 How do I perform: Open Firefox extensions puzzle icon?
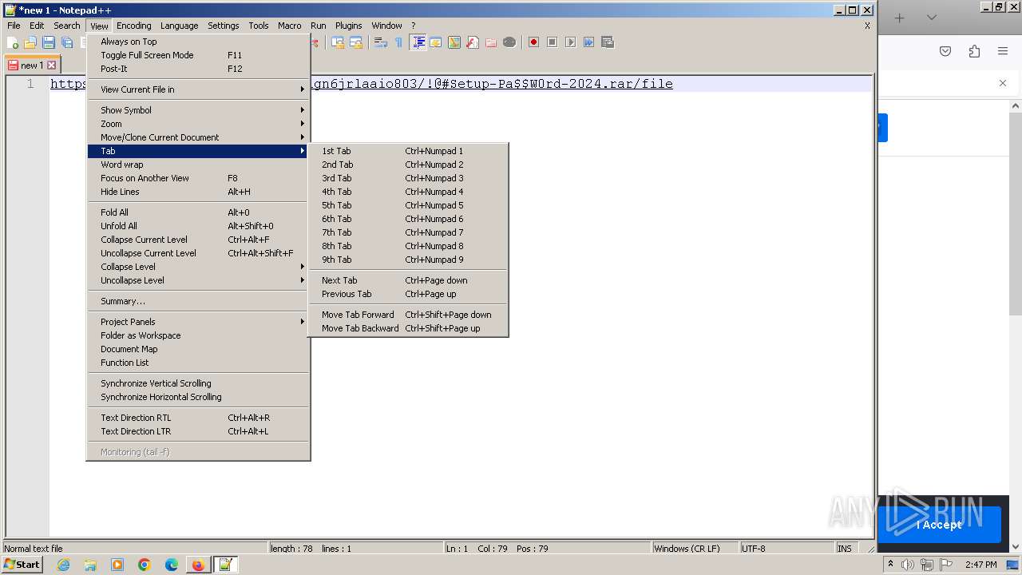[x=974, y=51]
